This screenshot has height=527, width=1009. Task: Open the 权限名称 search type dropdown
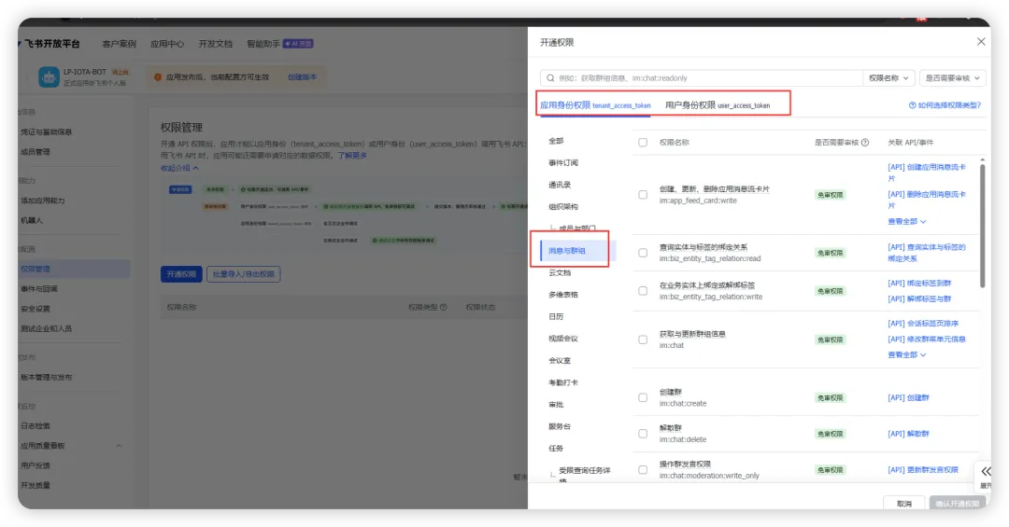pos(888,77)
